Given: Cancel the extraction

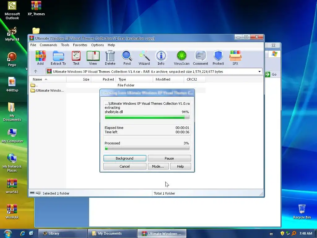Looking at the screenshot, I should click(125, 166).
